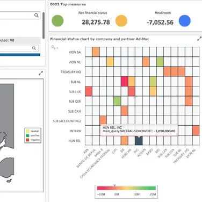Click the orange VION NL / INTERN cell
The image size is (202, 202).
pyautogui.click(x=146, y=62)
